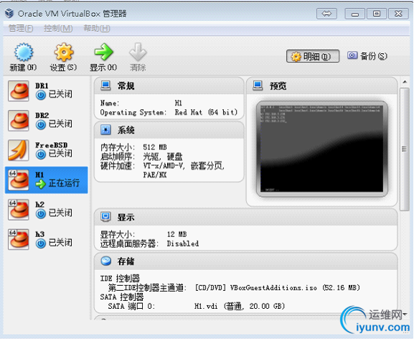
Task: Open the 管理(F) menu
Action: point(21,28)
